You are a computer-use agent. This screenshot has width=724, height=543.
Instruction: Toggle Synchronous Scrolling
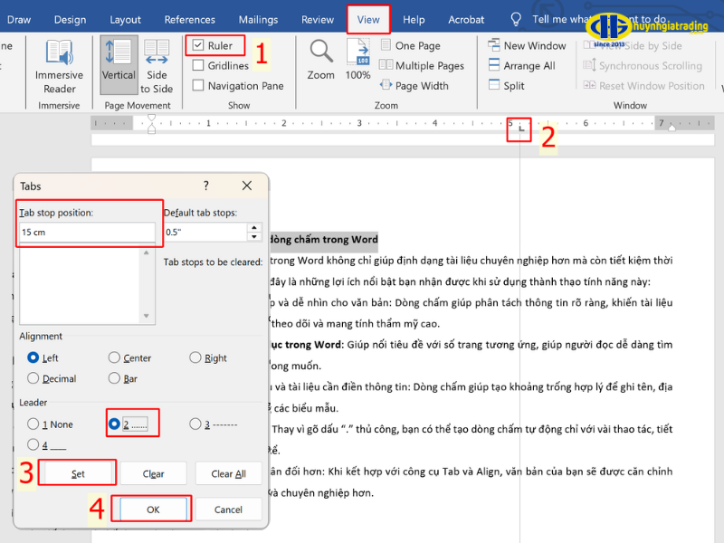click(x=643, y=65)
